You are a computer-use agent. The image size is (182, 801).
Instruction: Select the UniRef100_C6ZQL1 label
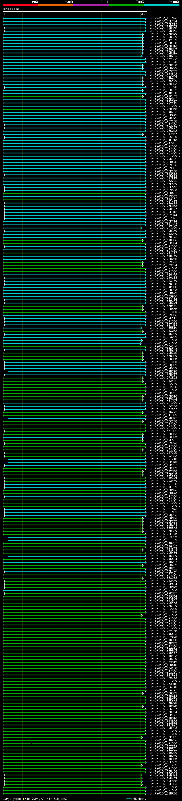tap(163, 750)
